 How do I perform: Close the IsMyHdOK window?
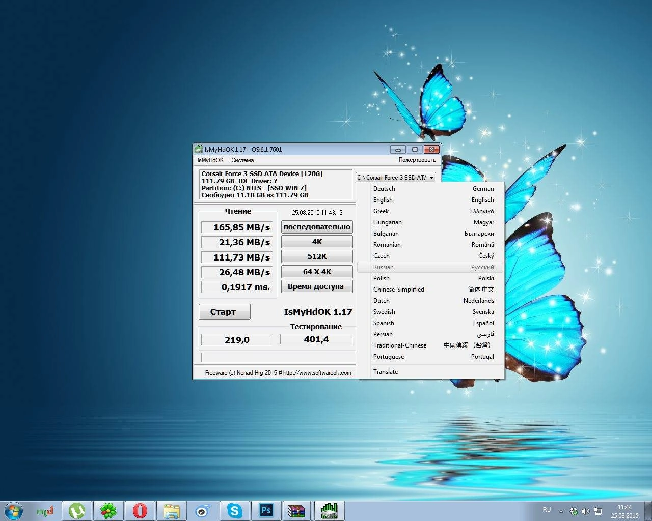pyautogui.click(x=431, y=149)
